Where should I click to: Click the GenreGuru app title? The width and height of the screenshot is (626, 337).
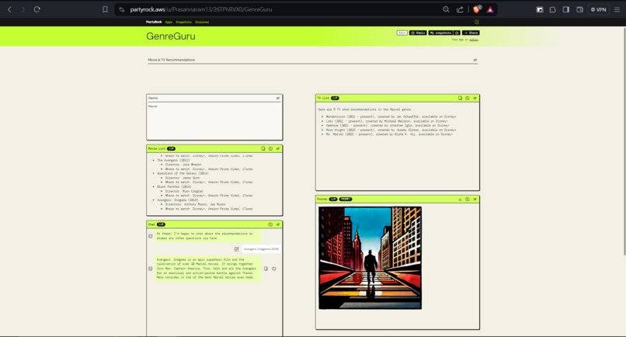(x=171, y=36)
